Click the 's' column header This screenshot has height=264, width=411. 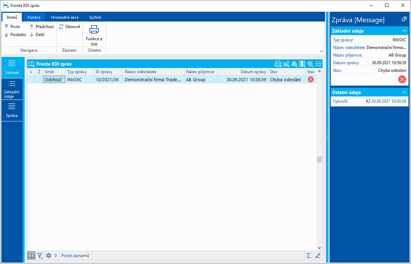31,72
